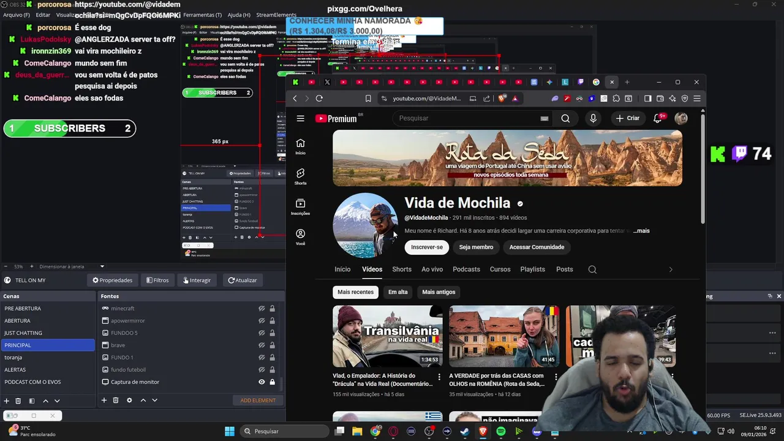This screenshot has width=784, height=441.
Task: Start voice search with microphone icon
Action: click(593, 118)
